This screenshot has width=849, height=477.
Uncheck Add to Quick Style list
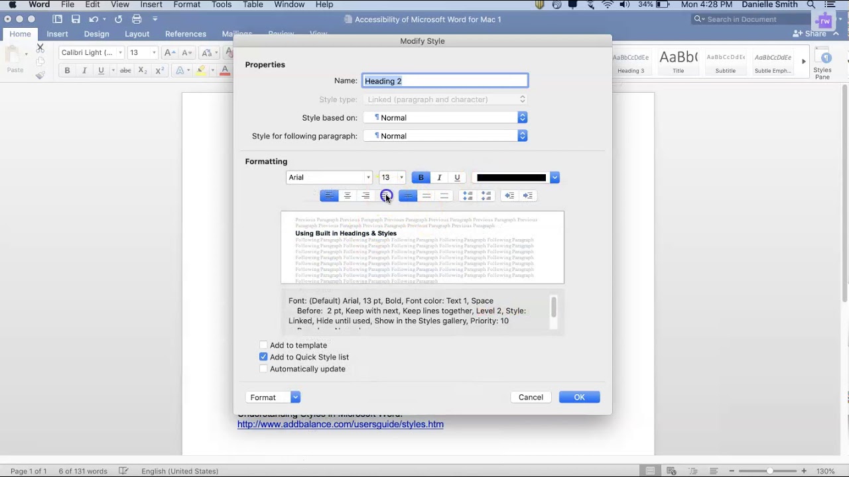coord(263,357)
